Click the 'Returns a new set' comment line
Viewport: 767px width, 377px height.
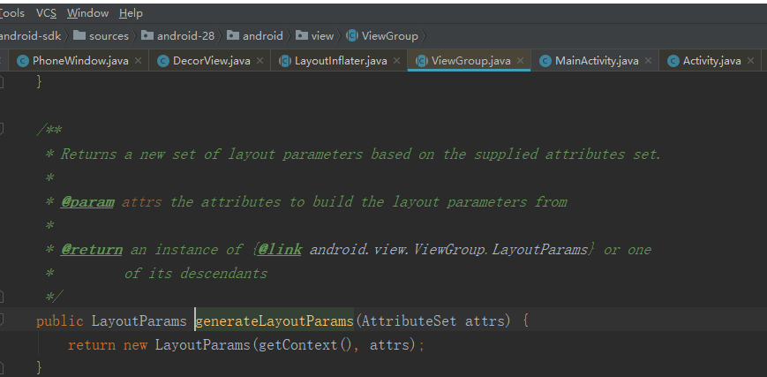360,155
